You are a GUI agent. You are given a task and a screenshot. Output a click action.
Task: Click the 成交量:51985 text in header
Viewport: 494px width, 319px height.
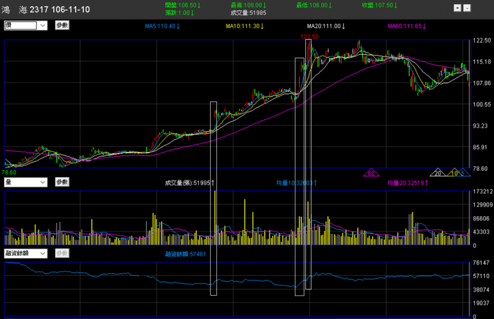click(x=248, y=13)
